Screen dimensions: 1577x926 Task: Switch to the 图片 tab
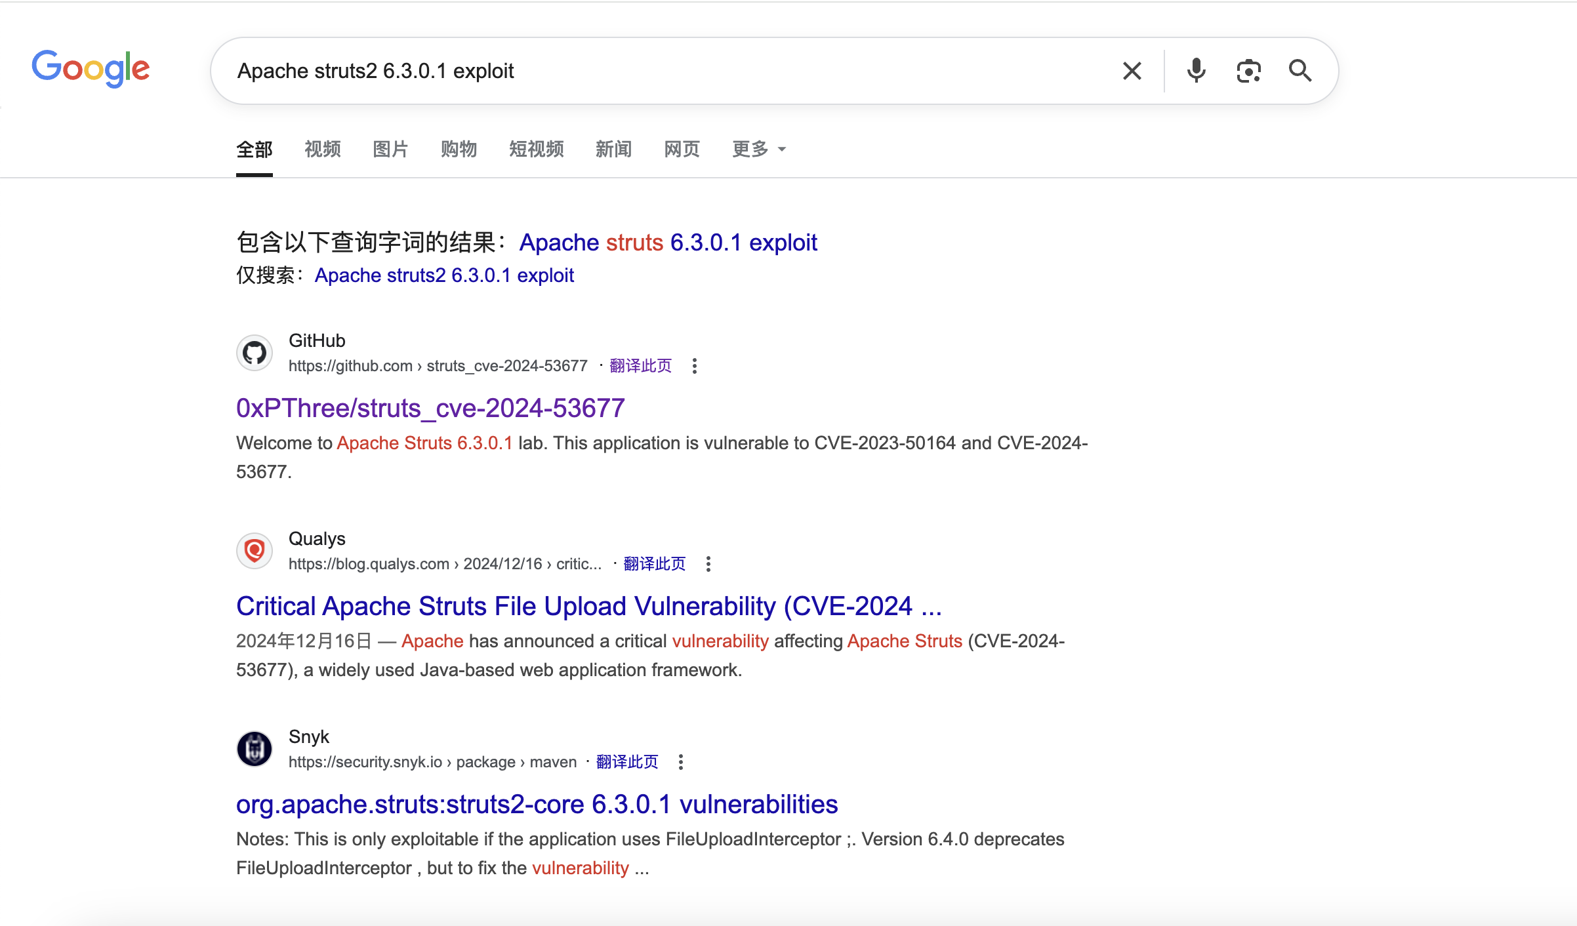(390, 150)
